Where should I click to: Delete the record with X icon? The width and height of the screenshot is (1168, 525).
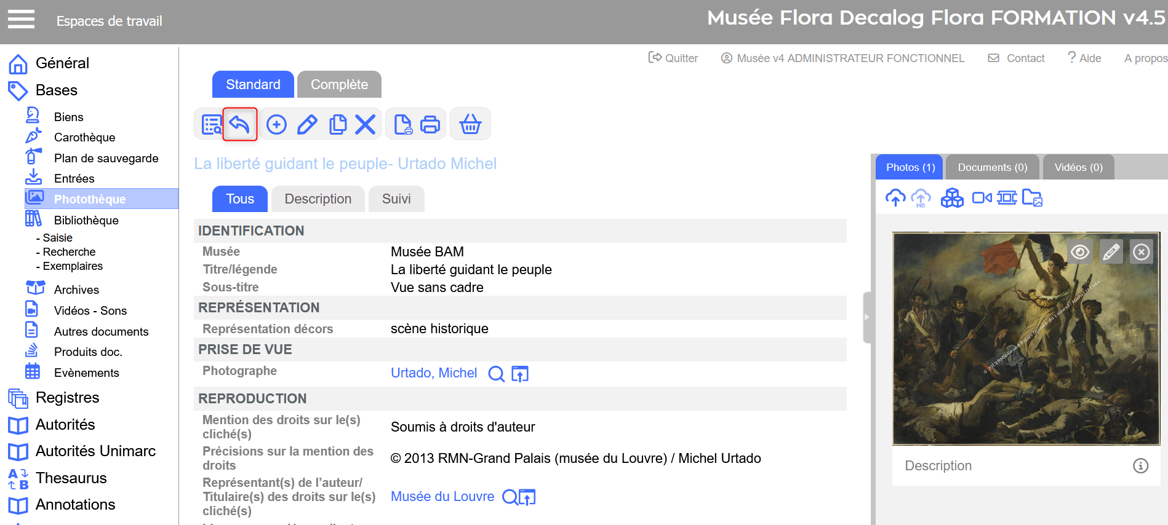366,125
